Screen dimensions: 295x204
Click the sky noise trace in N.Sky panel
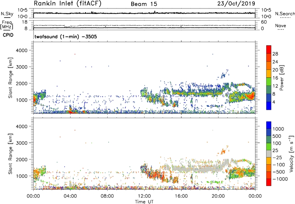click(x=144, y=13)
